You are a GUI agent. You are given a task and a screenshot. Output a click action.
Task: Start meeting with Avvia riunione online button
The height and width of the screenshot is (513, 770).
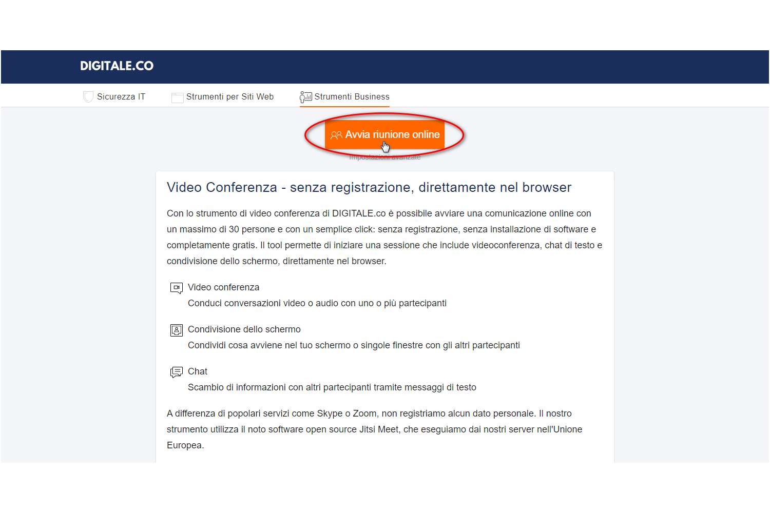(x=385, y=135)
